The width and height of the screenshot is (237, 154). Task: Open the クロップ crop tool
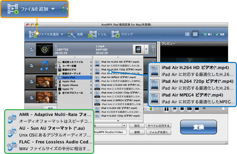click(116, 34)
